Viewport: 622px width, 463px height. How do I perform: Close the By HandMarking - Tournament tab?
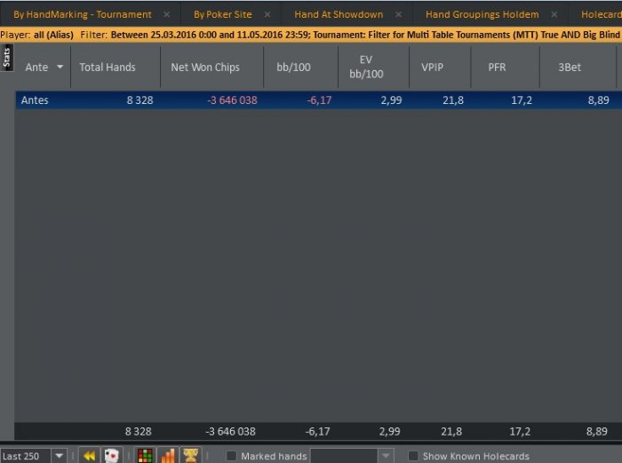[167, 15]
